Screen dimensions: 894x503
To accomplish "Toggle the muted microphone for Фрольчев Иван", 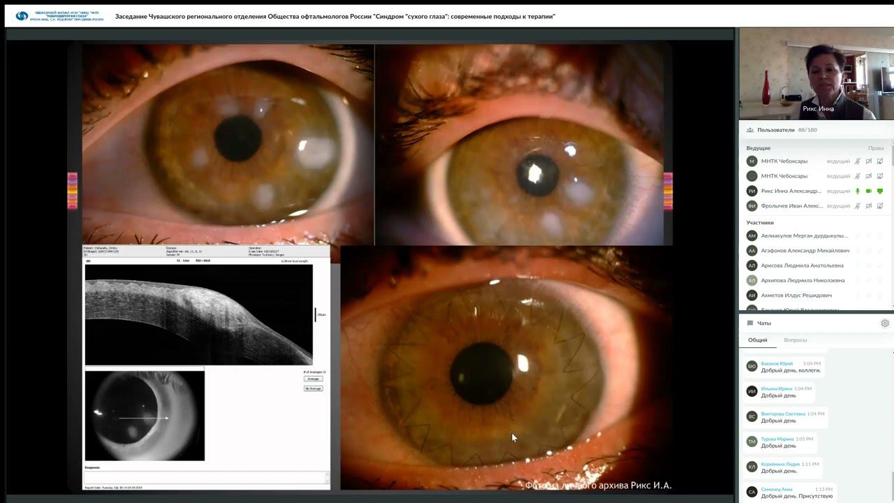I will (858, 206).
